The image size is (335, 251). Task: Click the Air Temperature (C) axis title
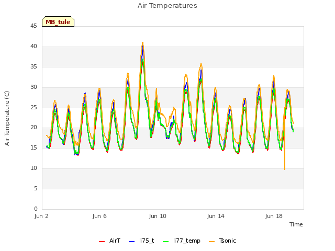[x=7, y=119]
